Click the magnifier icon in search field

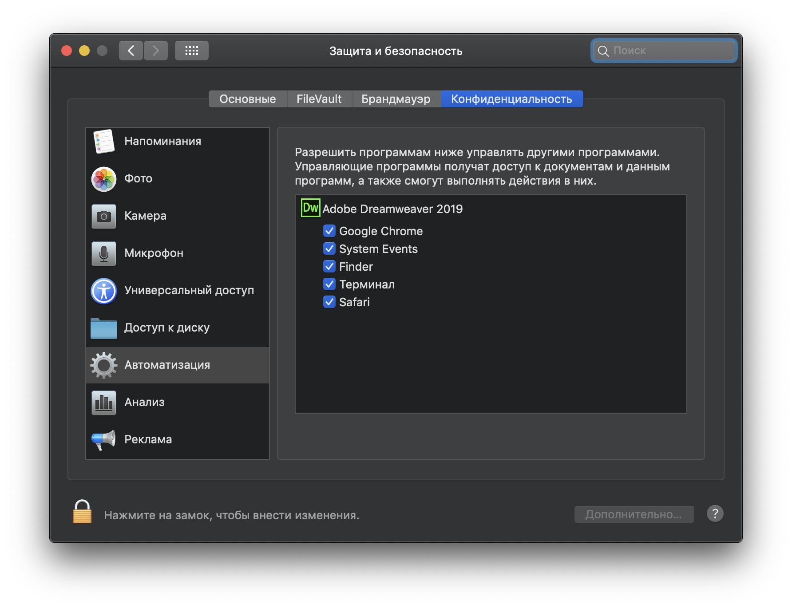point(603,51)
